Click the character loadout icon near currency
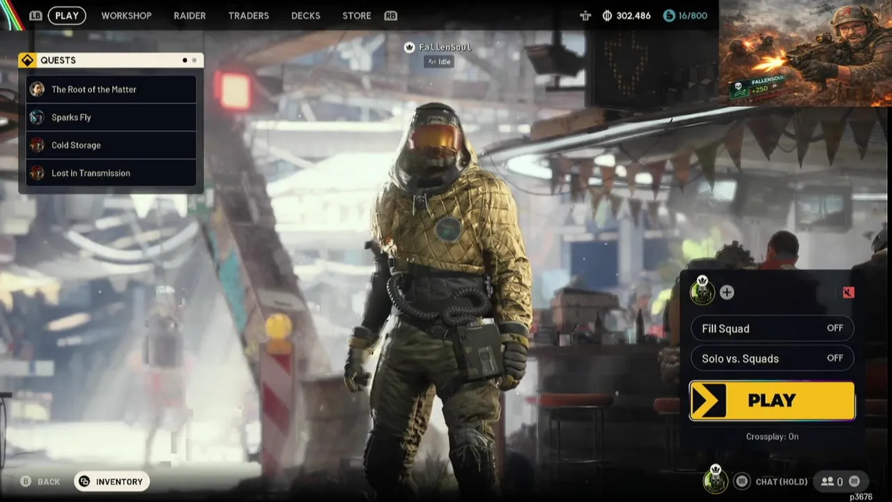The height and width of the screenshot is (502, 892). pyautogui.click(x=585, y=15)
